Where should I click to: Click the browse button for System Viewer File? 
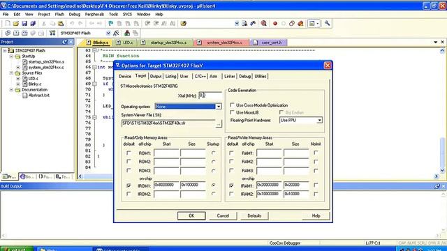pos(219,124)
